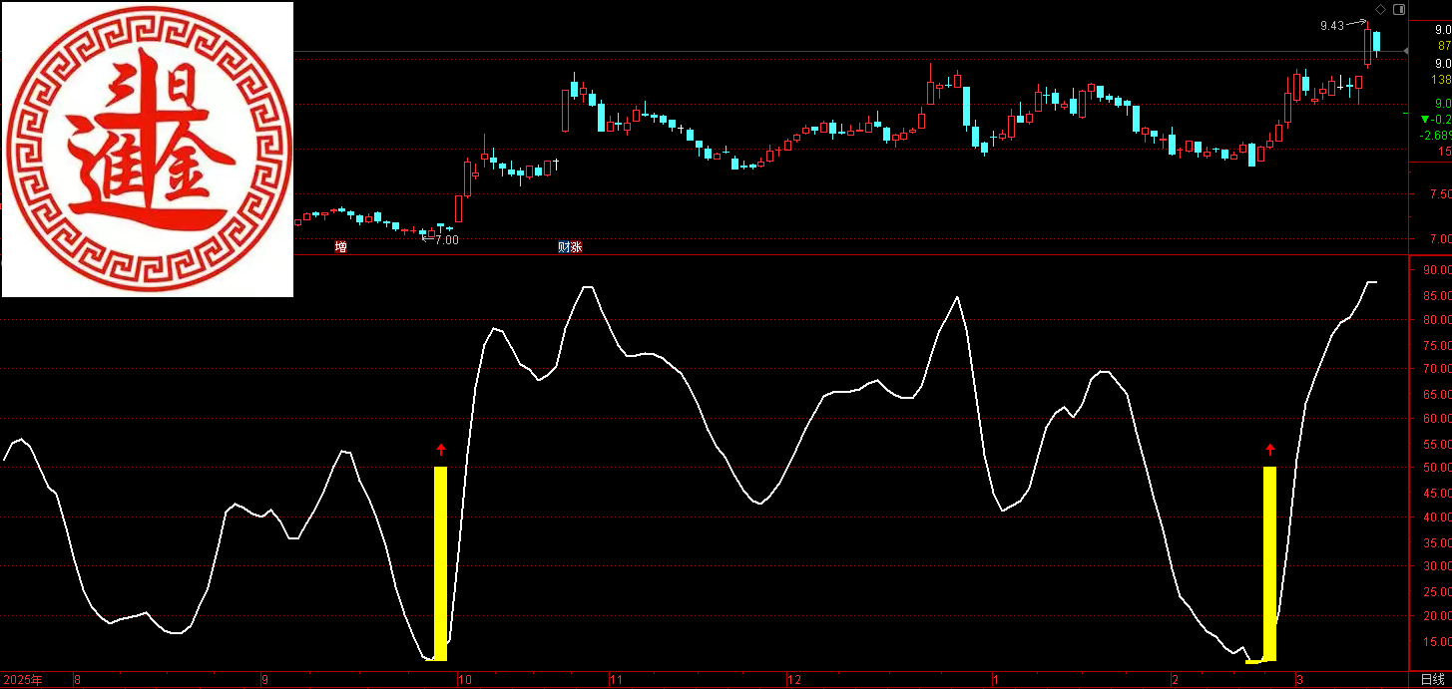Open the 财 financial report marker

pyautogui.click(x=564, y=246)
